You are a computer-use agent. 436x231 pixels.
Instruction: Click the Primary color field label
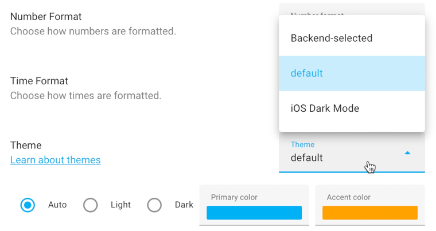pyautogui.click(x=234, y=197)
